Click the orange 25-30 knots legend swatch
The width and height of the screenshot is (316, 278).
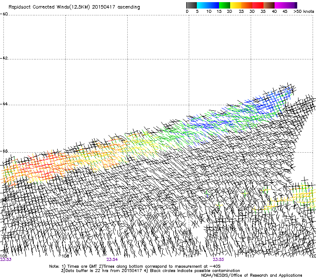[x=247, y=5]
